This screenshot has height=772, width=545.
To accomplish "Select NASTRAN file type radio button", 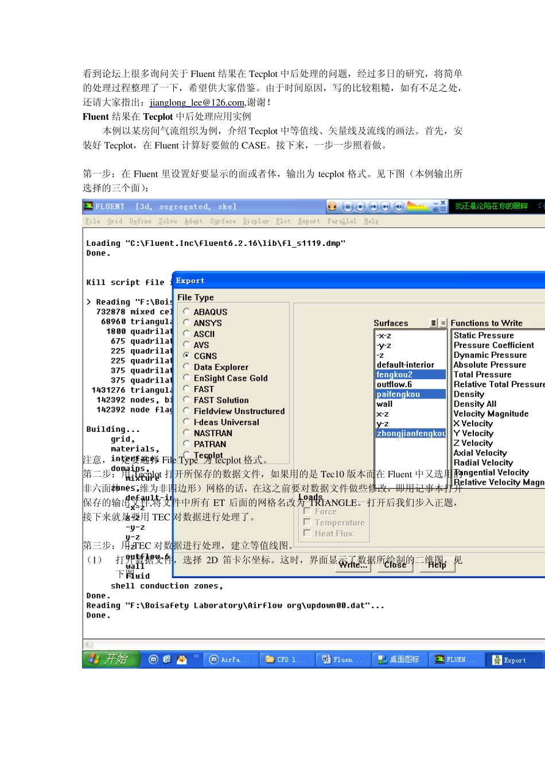I will click(x=186, y=433).
